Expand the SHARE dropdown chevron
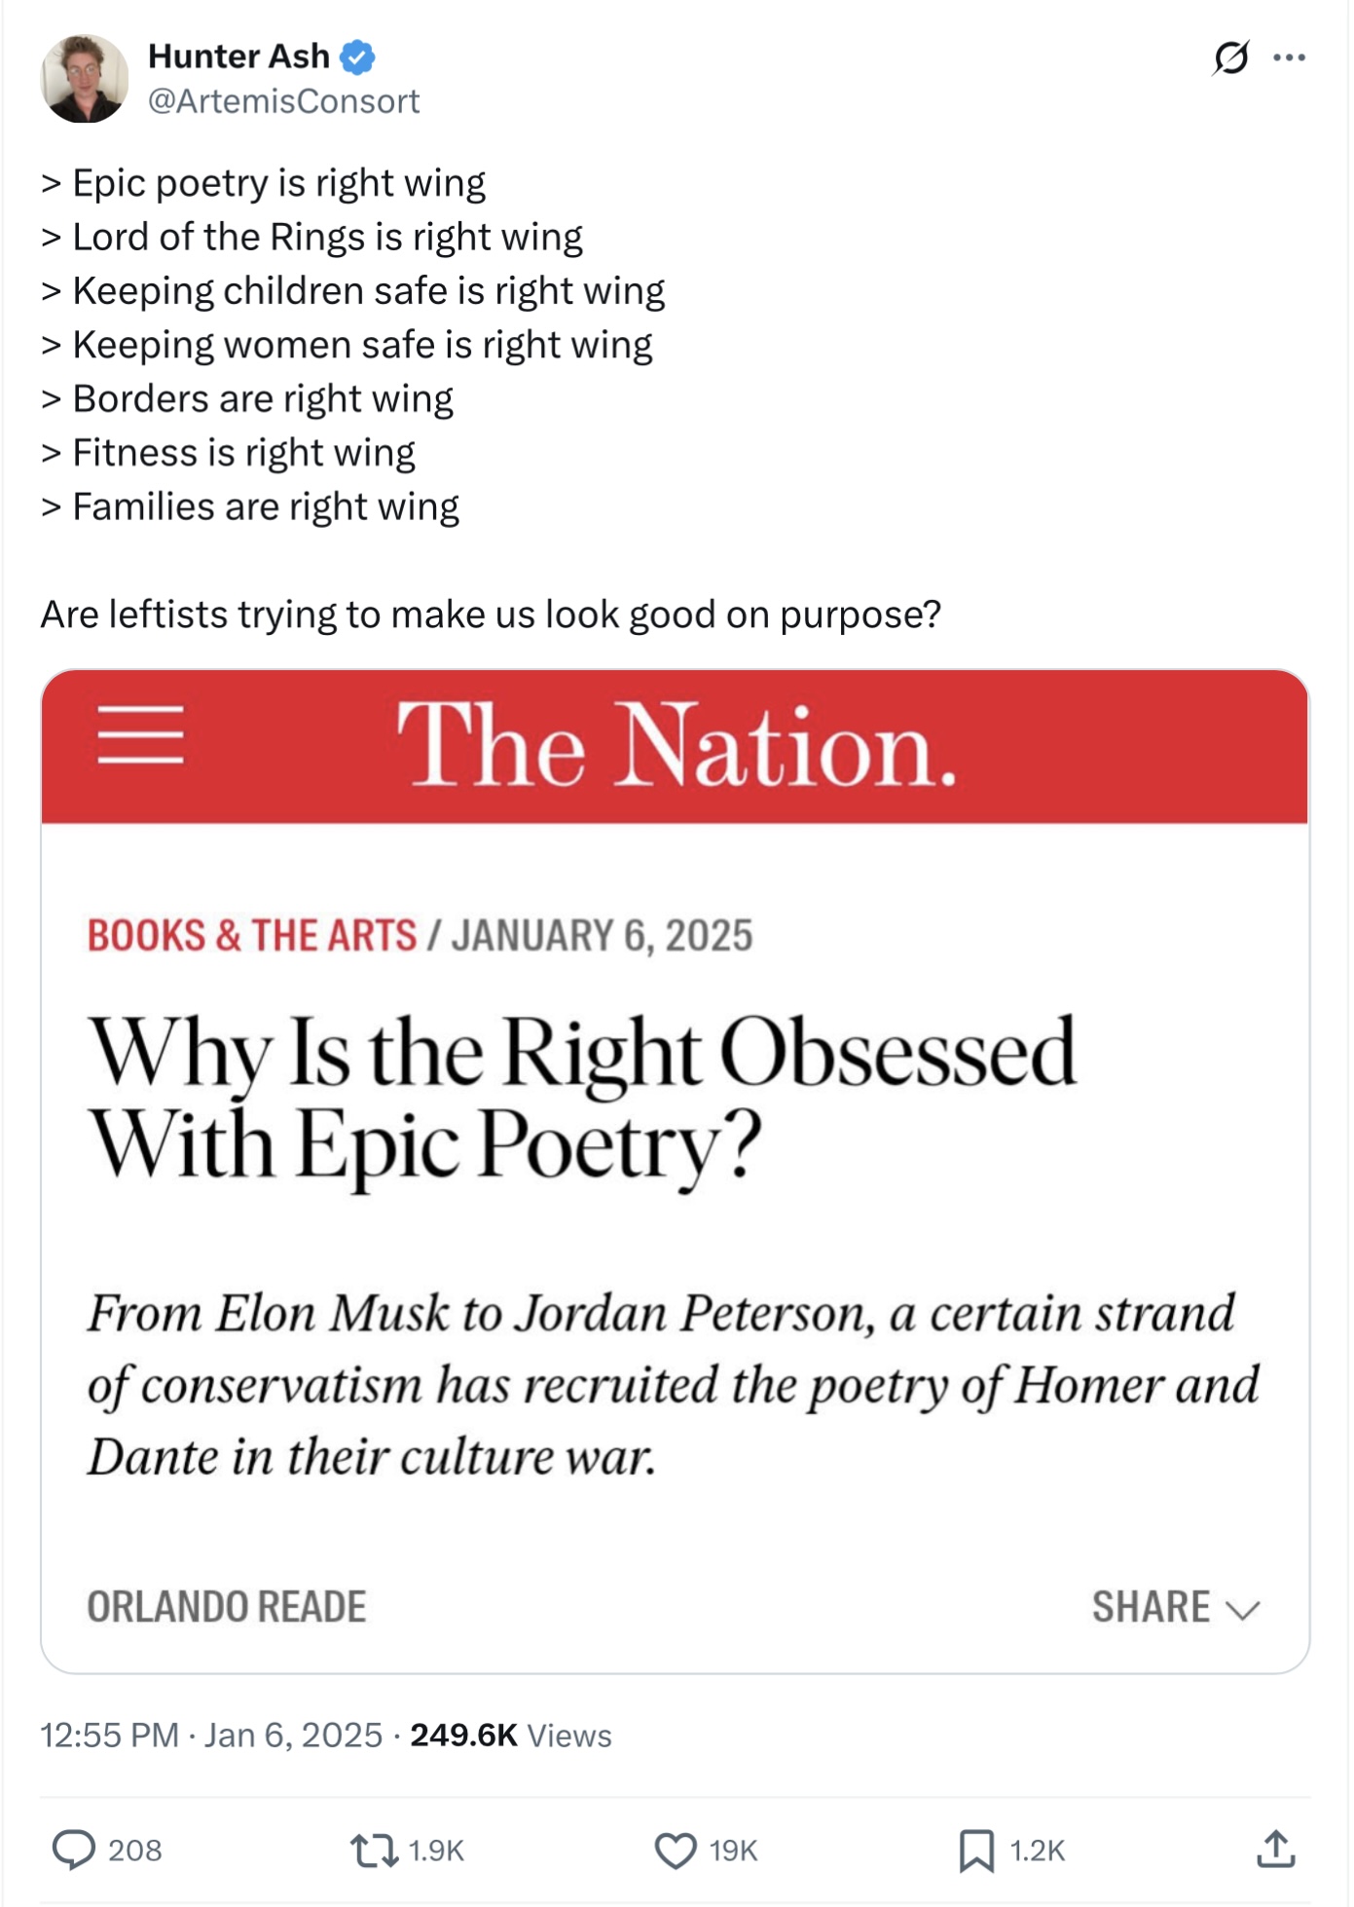The width and height of the screenshot is (1354, 1907). pos(1242,1608)
